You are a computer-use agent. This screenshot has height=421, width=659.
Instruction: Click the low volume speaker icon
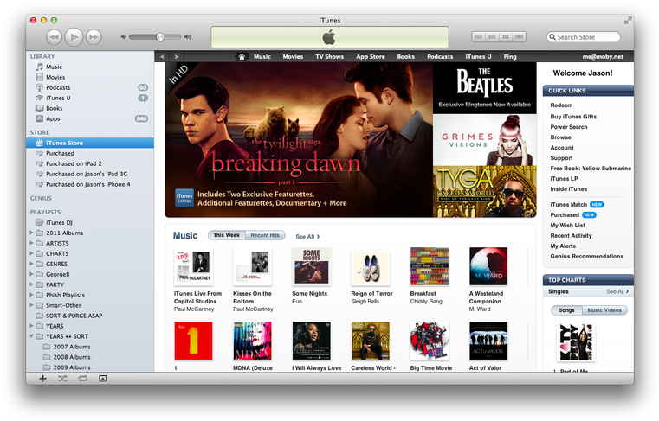123,37
